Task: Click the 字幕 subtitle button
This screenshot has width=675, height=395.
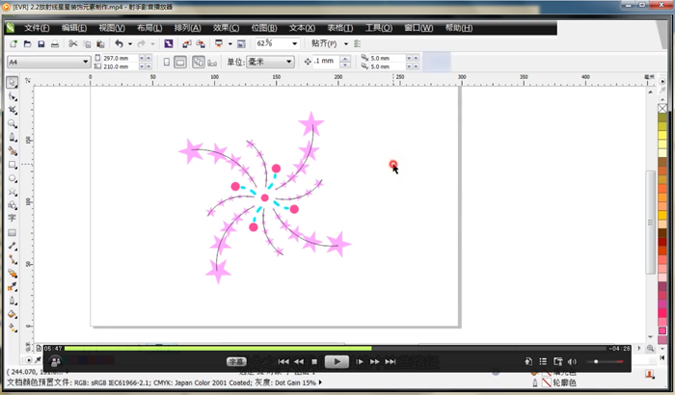Action: [x=236, y=362]
